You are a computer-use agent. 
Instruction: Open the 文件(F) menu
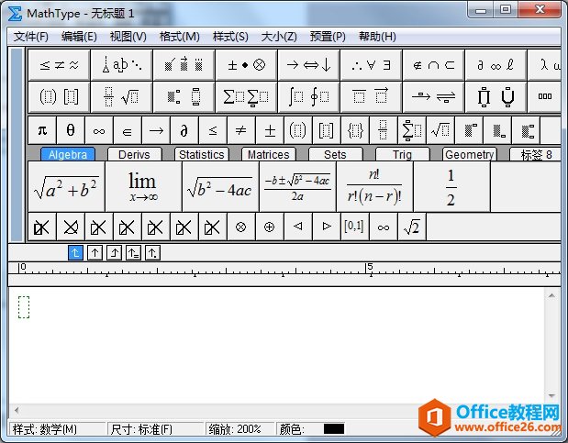tap(31, 37)
